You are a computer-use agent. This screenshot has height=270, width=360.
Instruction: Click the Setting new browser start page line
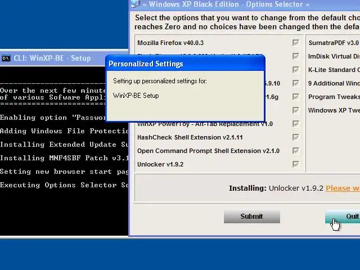[64, 172]
